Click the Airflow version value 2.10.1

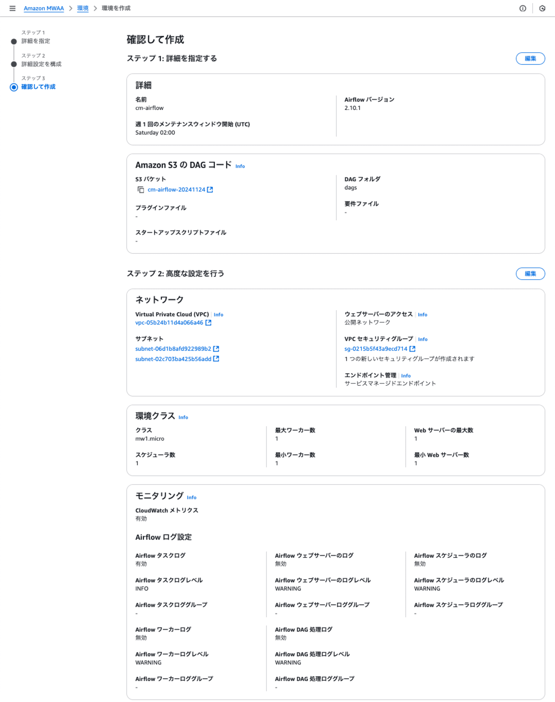tap(352, 108)
